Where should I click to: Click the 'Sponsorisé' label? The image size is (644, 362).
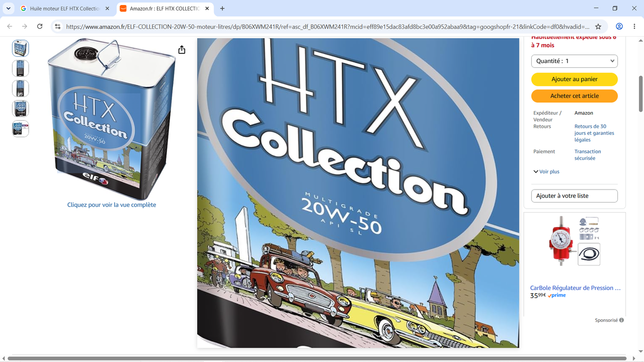coord(606,320)
